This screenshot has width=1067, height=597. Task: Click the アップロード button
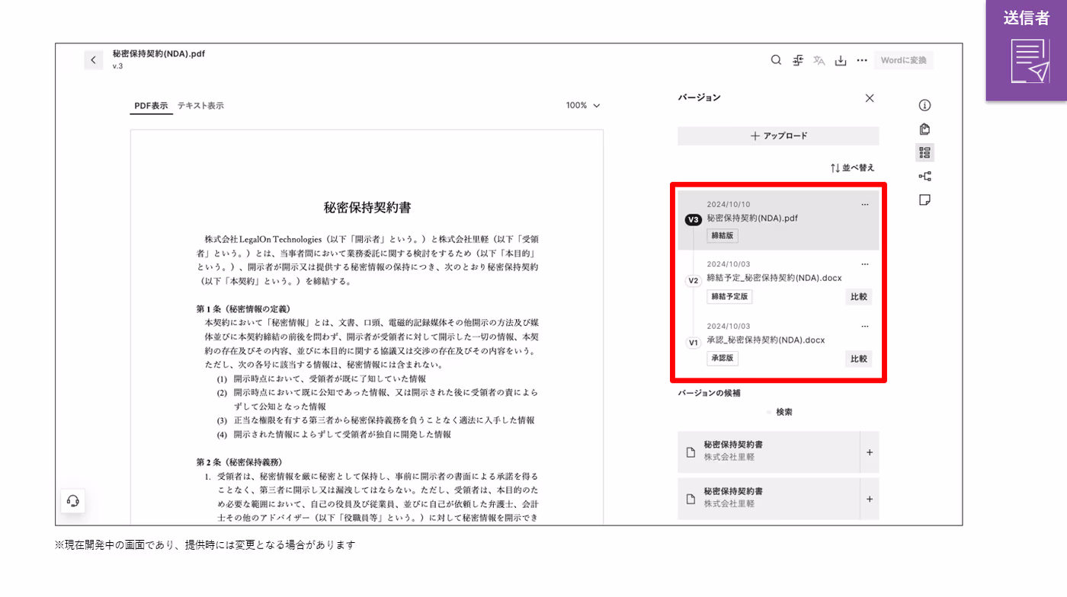coord(778,136)
